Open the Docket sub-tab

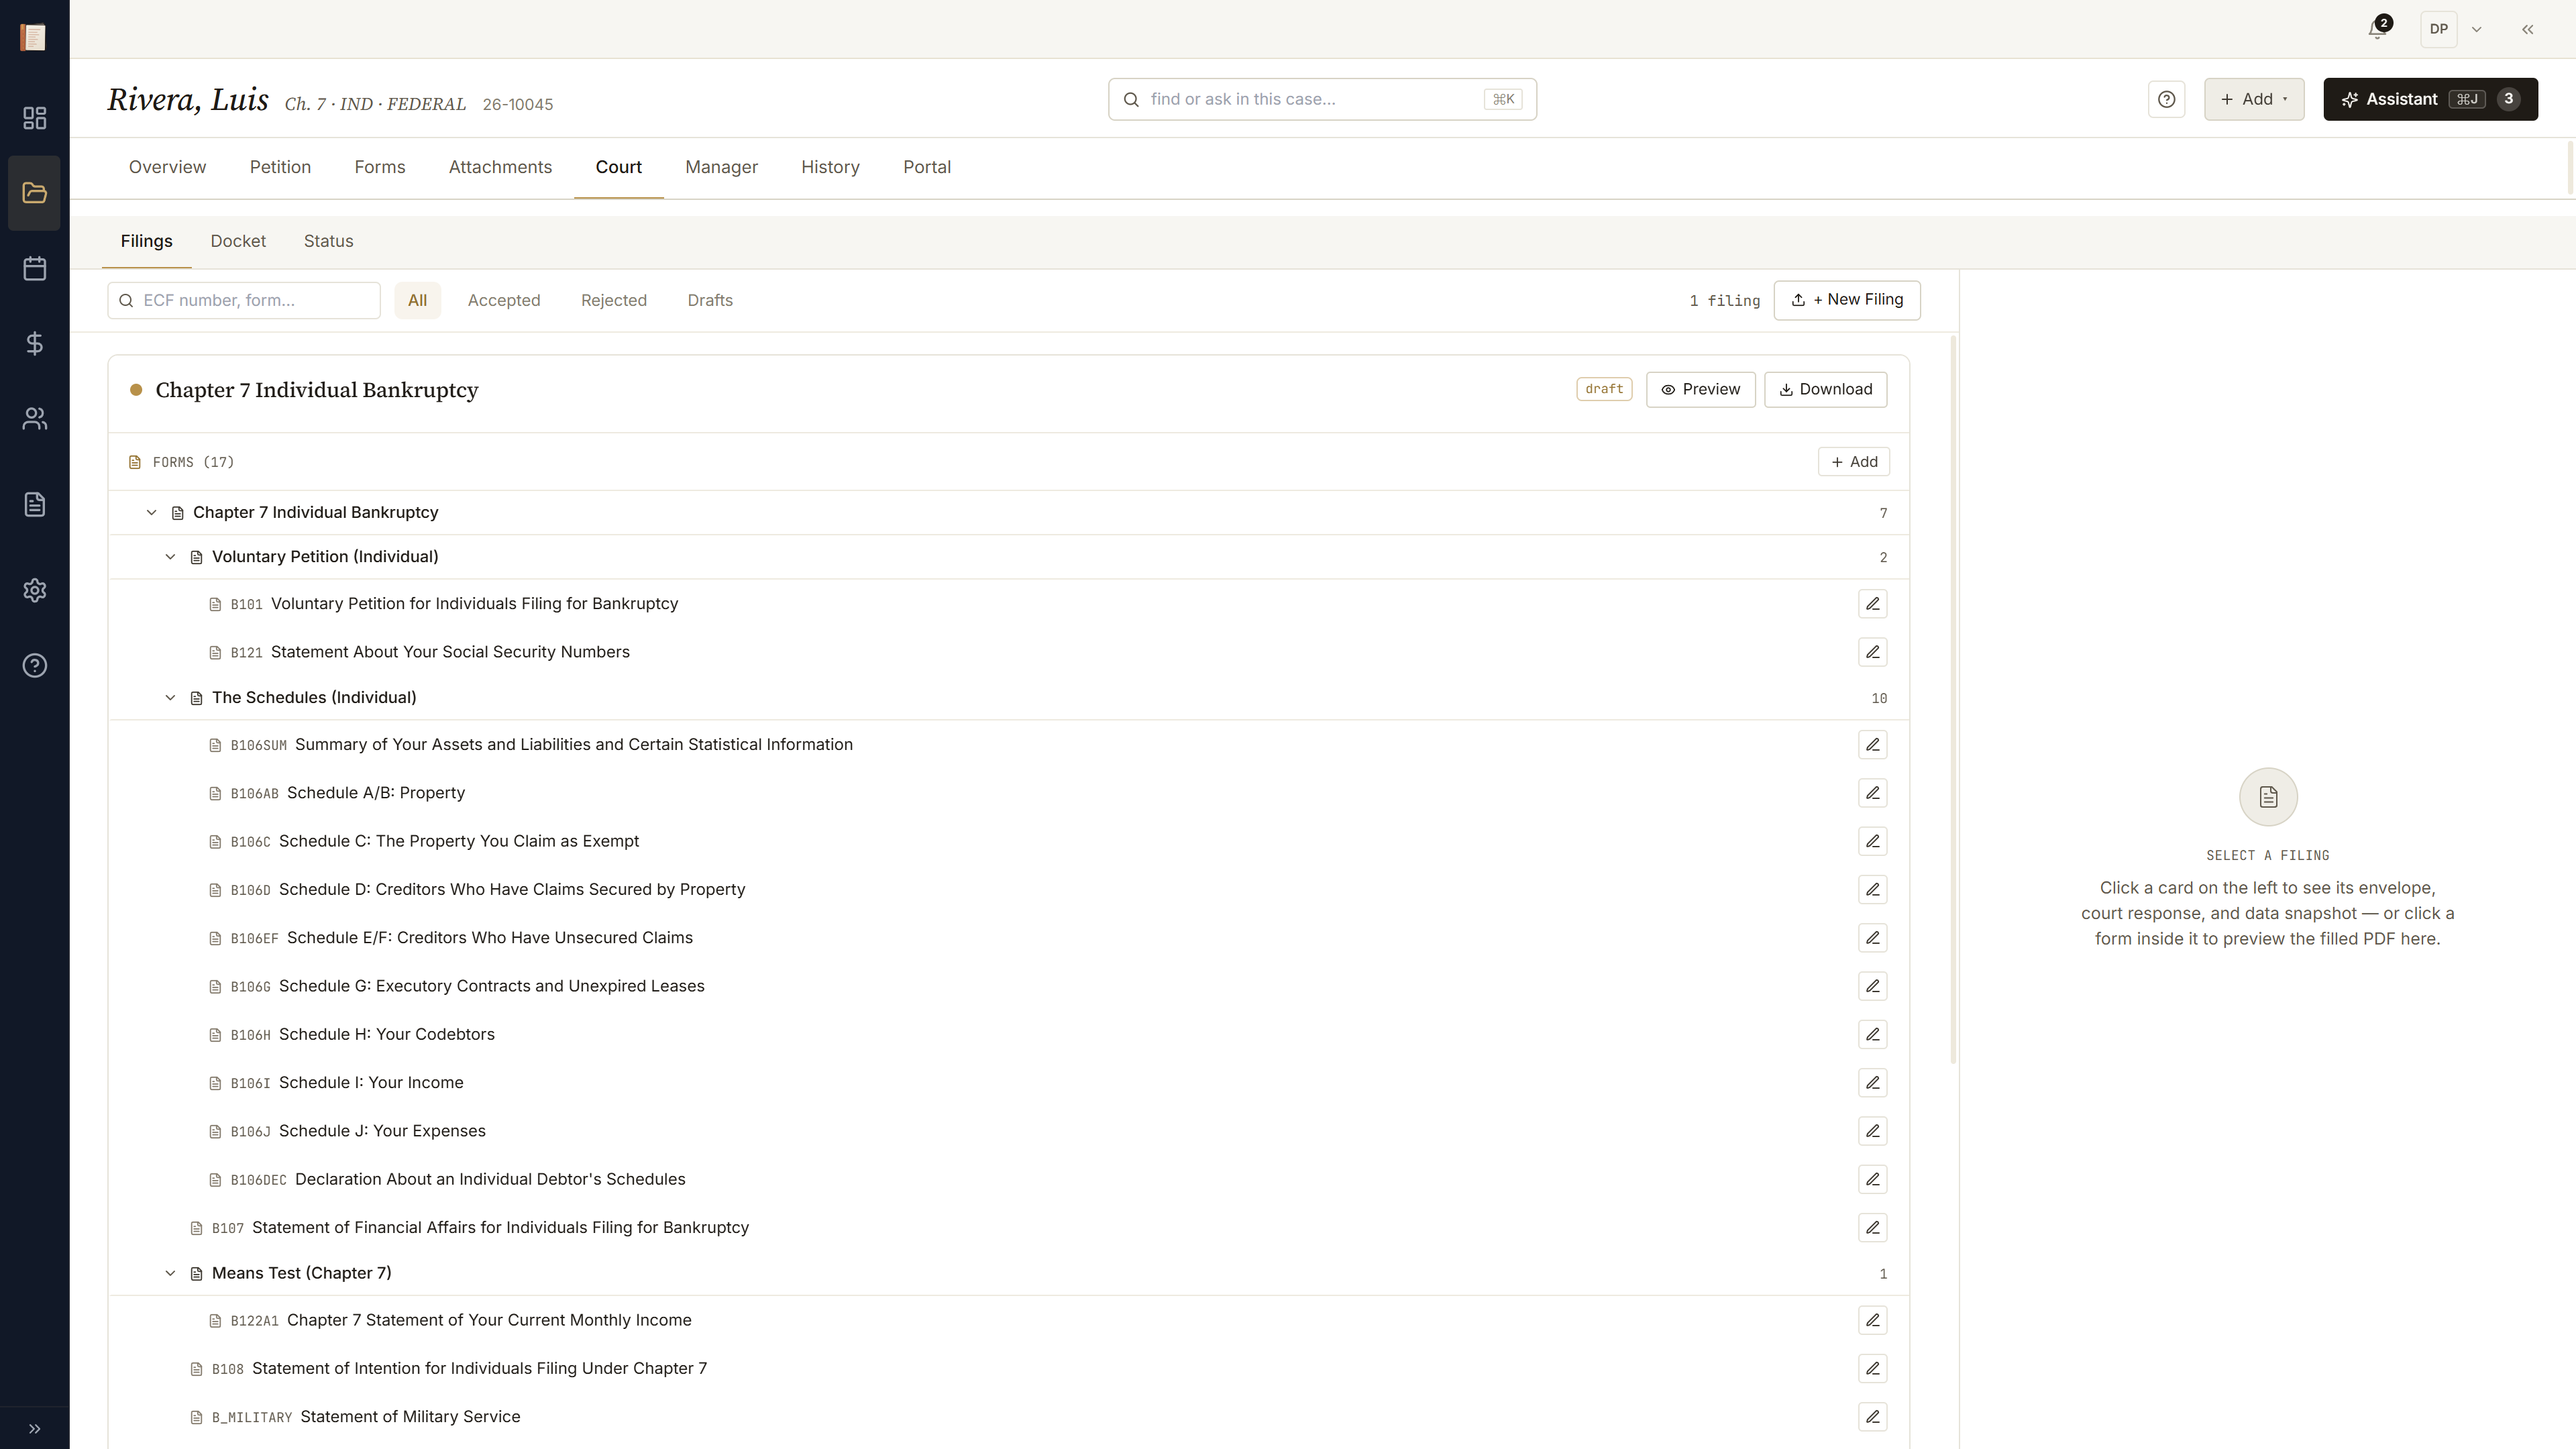click(238, 241)
